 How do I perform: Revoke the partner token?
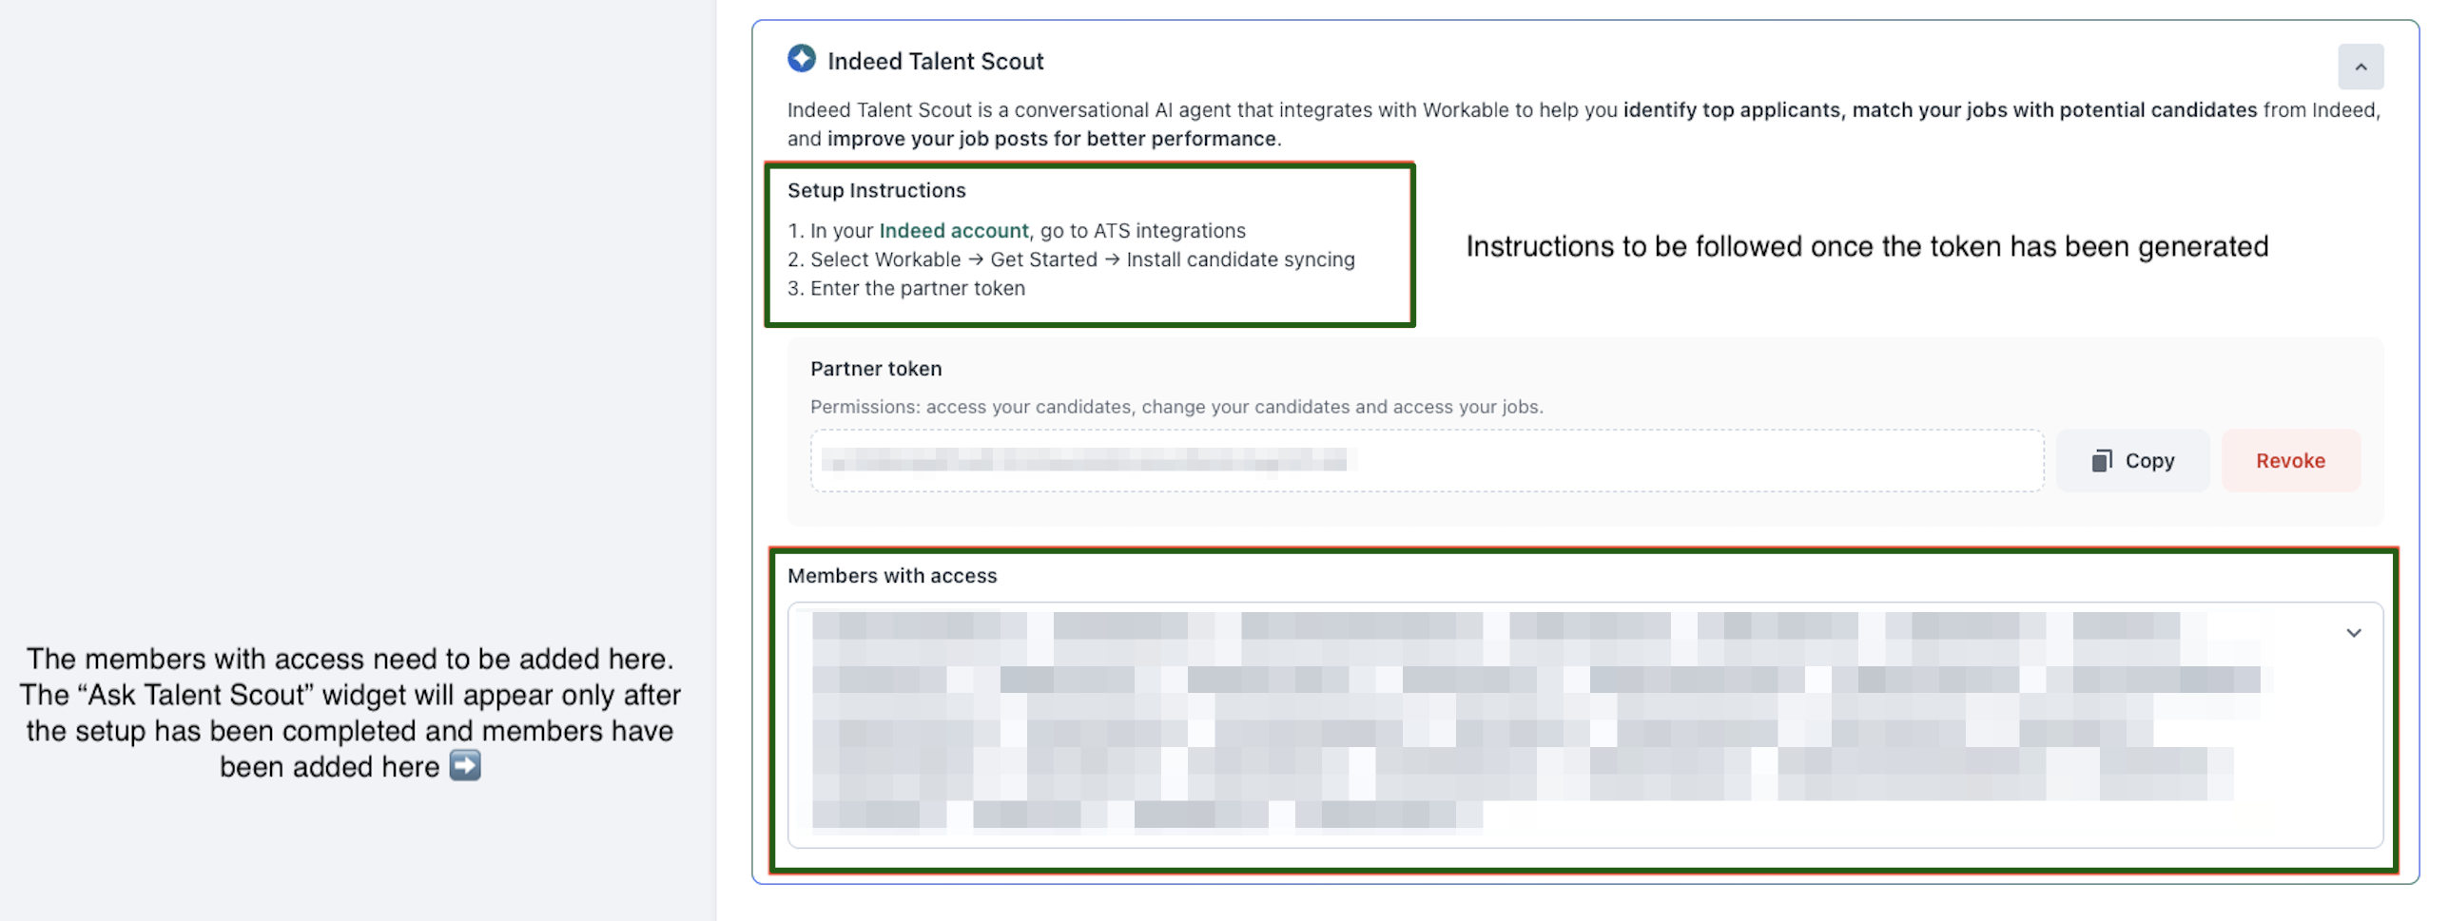tap(2289, 461)
